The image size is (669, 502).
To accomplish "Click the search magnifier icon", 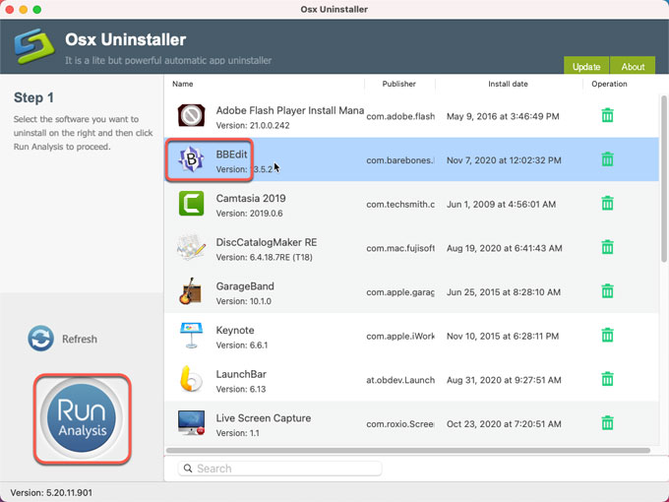I will (x=188, y=469).
